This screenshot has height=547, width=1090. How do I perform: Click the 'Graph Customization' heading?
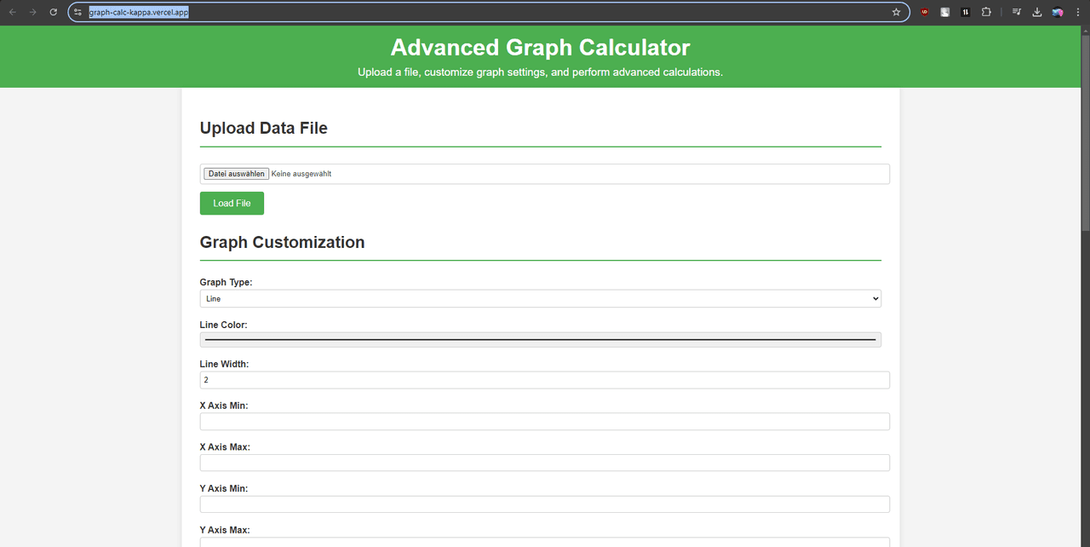(283, 242)
